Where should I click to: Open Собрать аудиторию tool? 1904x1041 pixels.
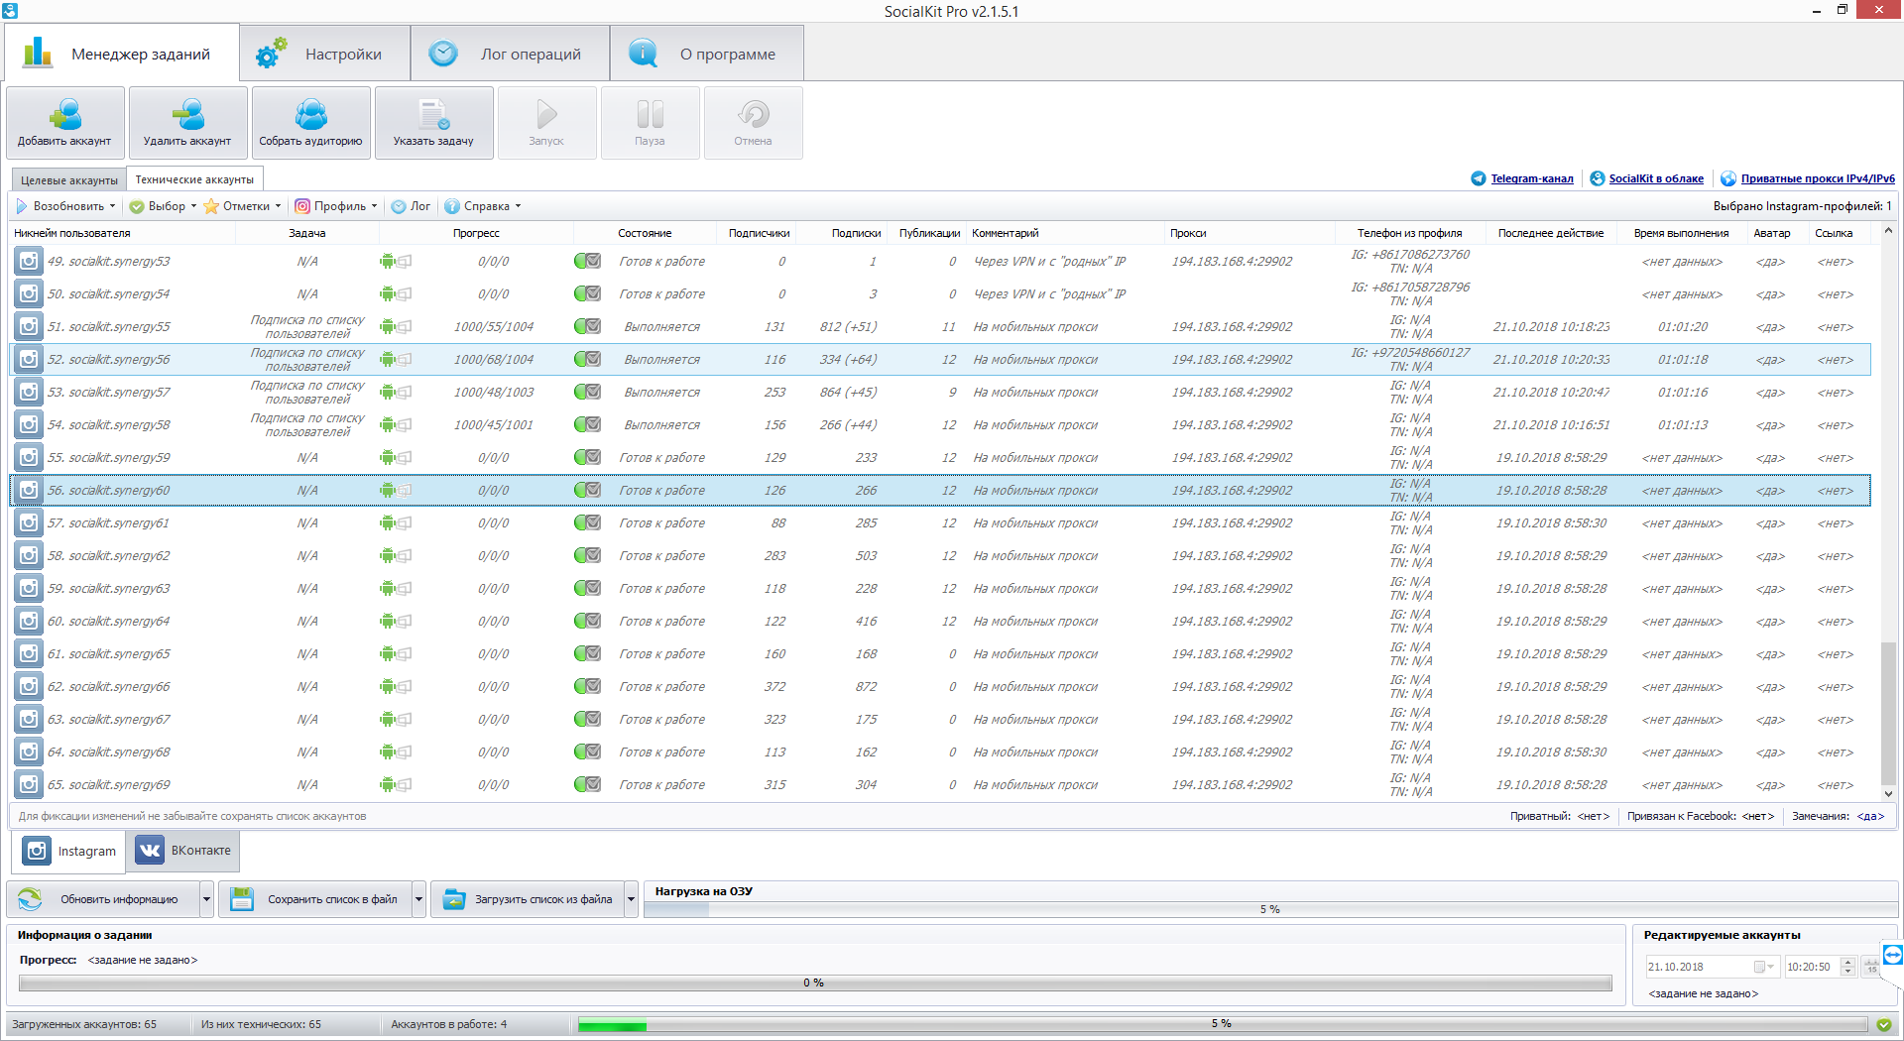[310, 123]
